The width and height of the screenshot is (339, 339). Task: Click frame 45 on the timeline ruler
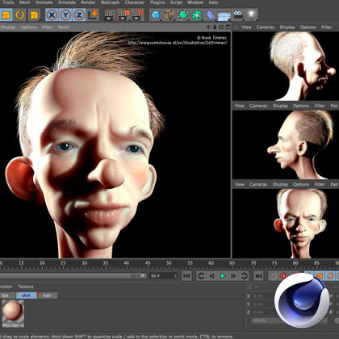[x=148, y=264]
